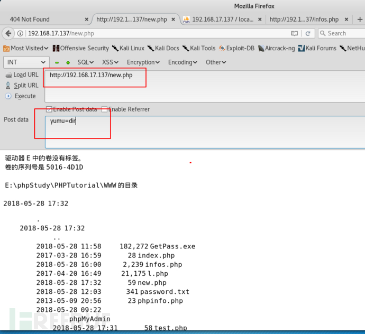Screen dimensions: 365x334
Task: Check the Enable Referrer checkbox
Action: tap(105, 109)
